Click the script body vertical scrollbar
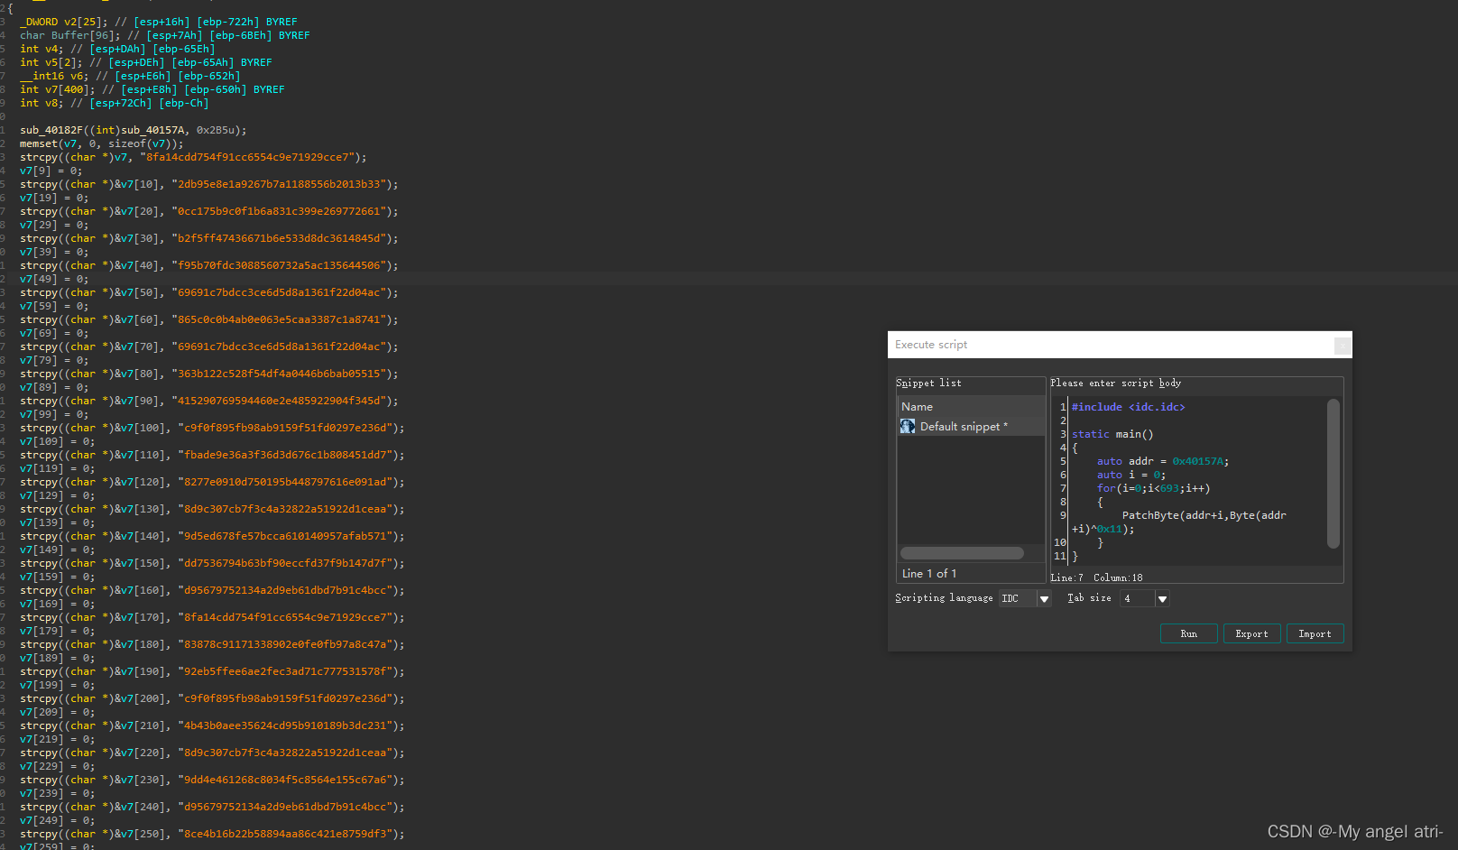Image resolution: width=1458 pixels, height=850 pixels. pos(1333,473)
